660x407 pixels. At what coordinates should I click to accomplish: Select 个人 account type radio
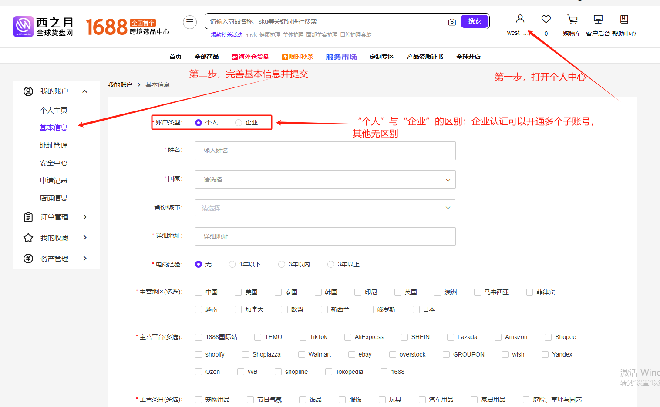199,123
